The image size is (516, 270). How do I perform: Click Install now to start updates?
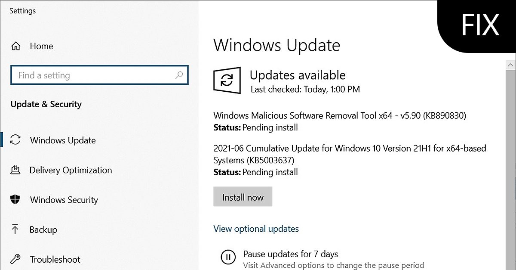[243, 197]
